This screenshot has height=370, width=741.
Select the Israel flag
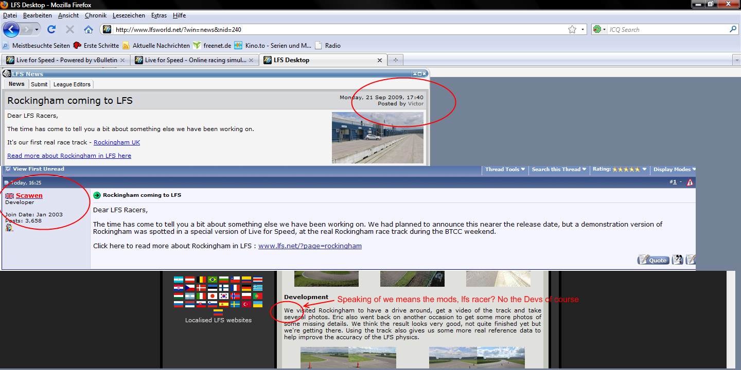click(190, 297)
